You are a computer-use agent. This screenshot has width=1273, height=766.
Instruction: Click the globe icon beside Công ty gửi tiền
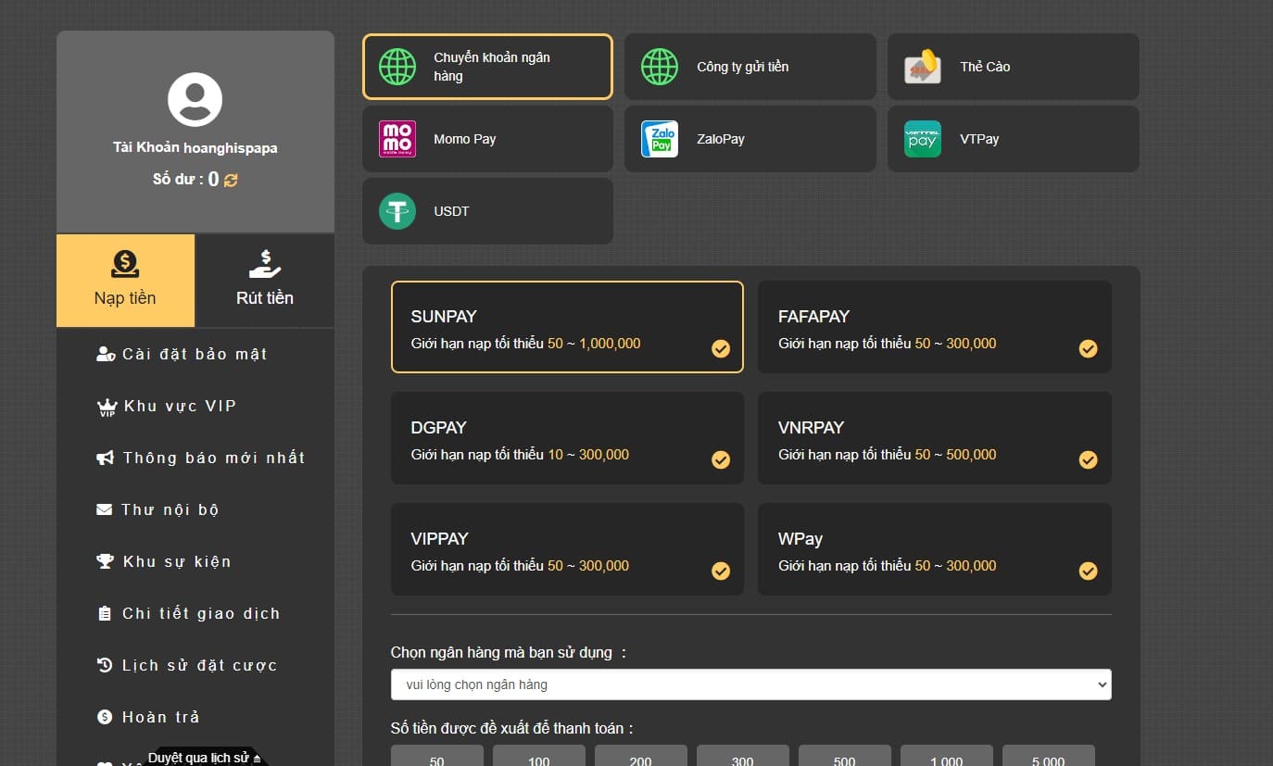pos(660,67)
